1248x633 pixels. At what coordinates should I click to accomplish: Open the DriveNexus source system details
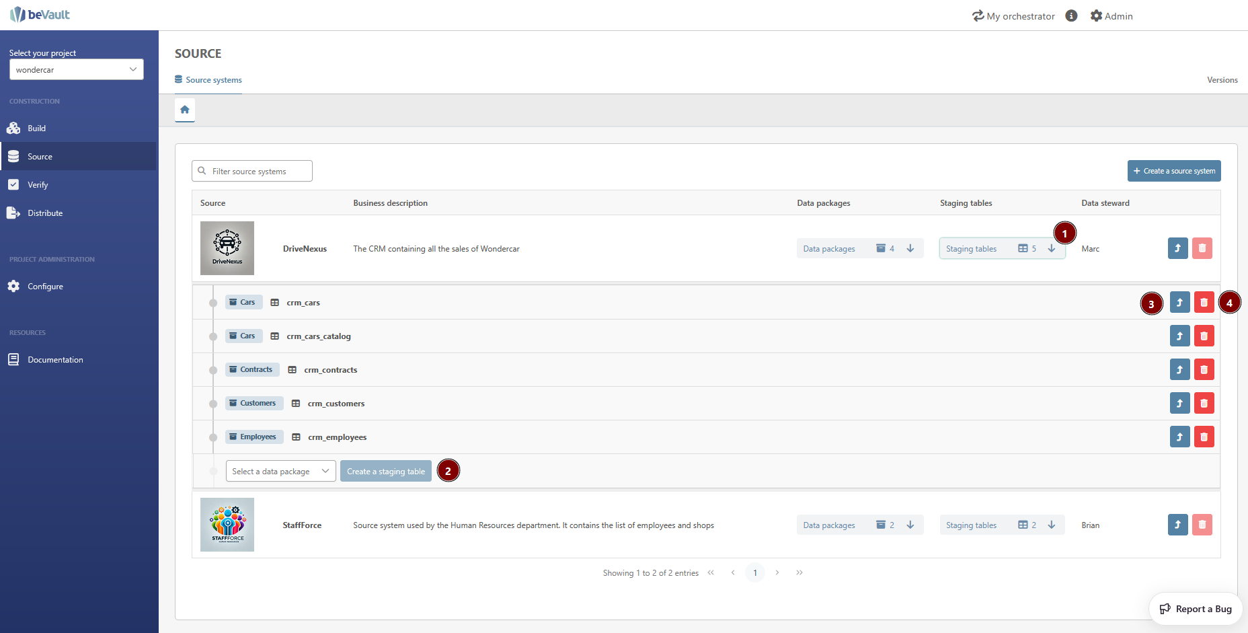(1177, 248)
